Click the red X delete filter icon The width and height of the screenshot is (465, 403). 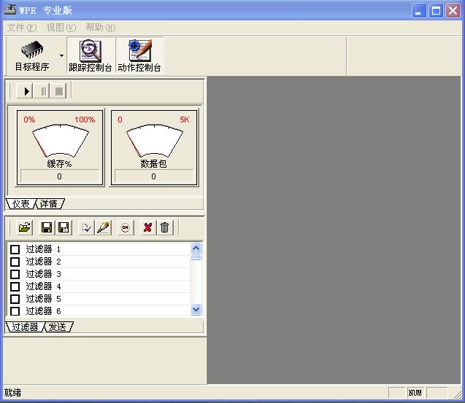click(148, 227)
